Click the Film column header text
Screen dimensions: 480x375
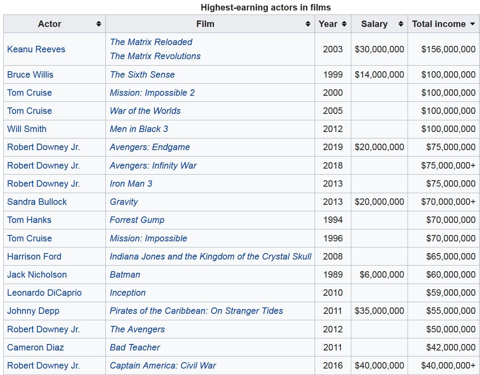[205, 24]
